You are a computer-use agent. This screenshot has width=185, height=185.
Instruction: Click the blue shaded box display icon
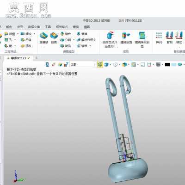[x=106, y=64]
